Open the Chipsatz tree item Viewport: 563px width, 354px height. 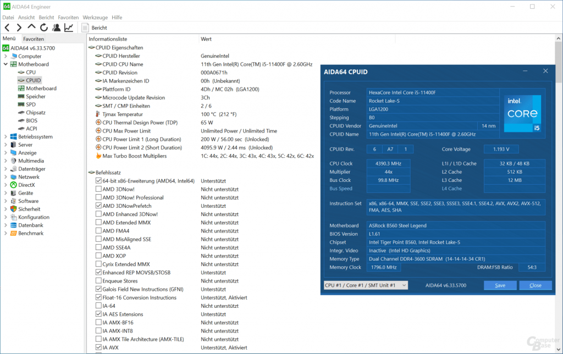(x=36, y=112)
